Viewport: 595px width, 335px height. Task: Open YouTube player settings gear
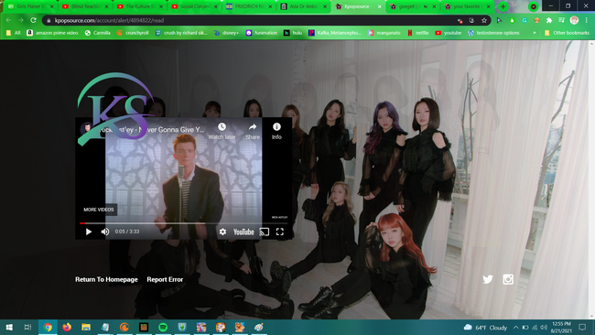tap(222, 232)
